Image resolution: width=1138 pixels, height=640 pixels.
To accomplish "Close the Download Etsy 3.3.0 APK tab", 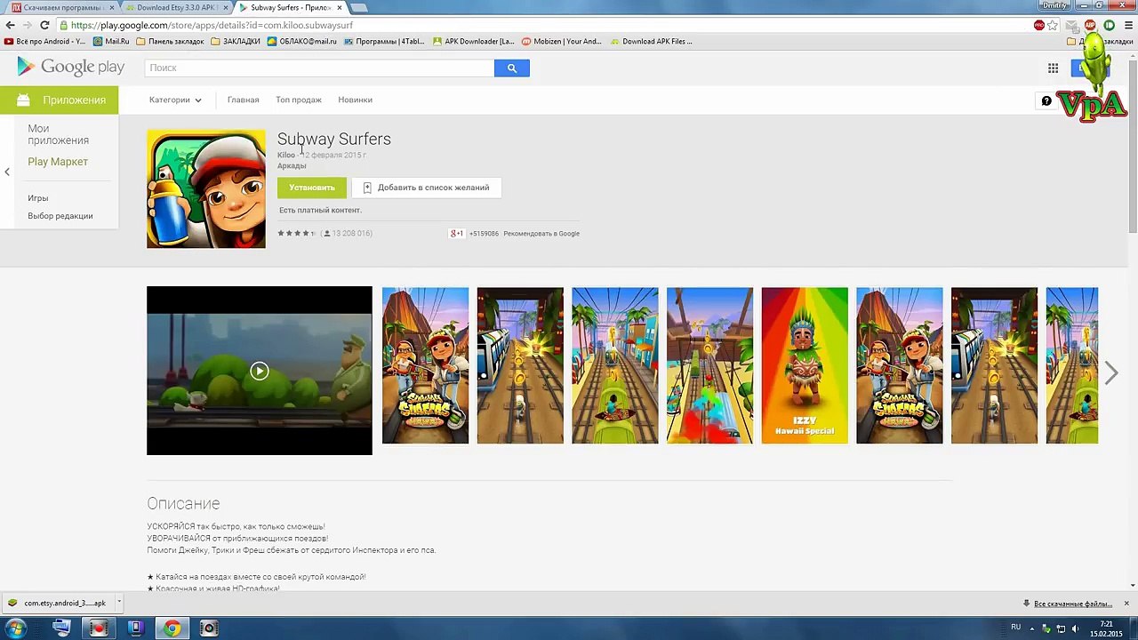I will coord(226,8).
